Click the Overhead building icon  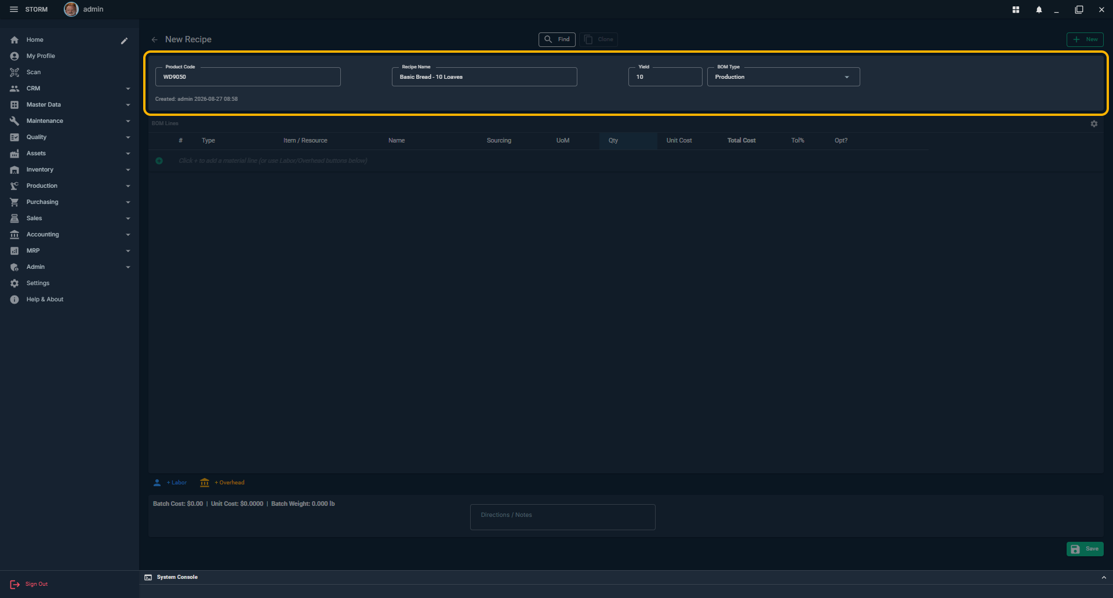click(x=205, y=483)
